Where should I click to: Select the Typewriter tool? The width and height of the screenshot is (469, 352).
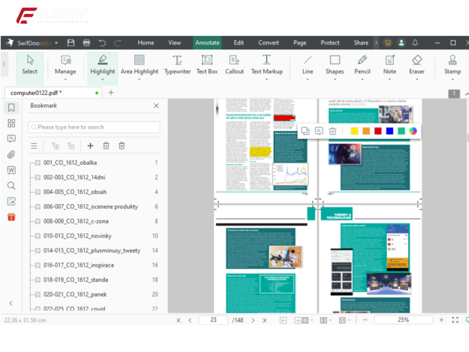[177, 65]
